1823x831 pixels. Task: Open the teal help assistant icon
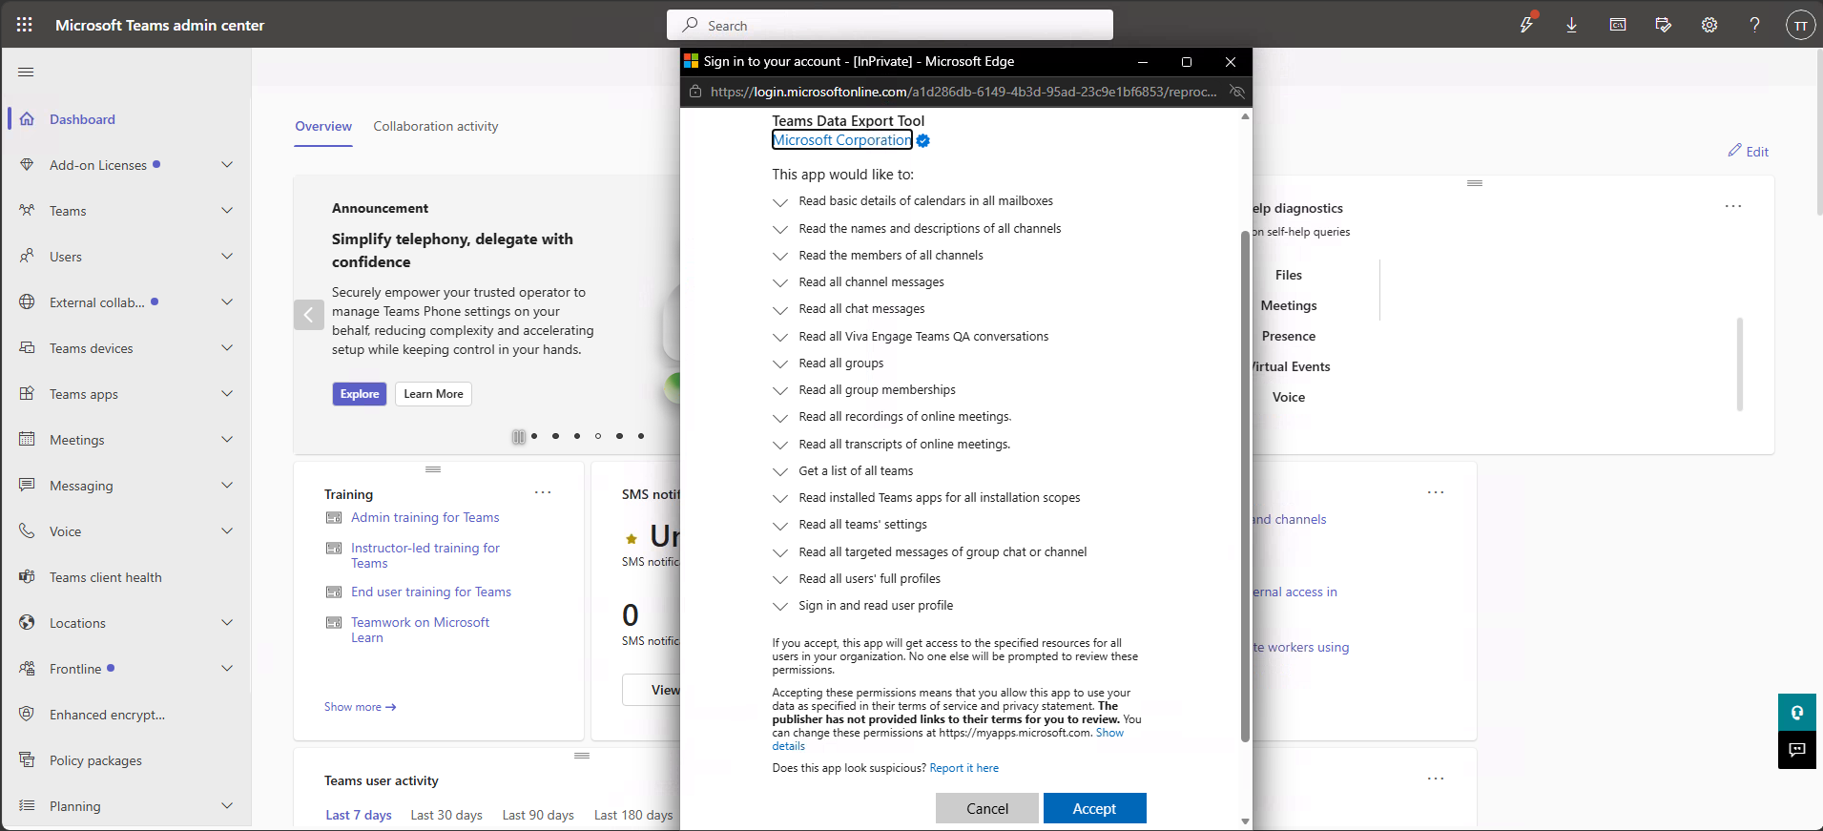coord(1797,713)
